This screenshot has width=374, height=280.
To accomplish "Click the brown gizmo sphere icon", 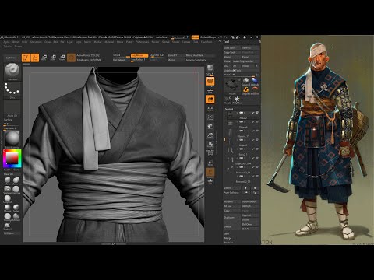I will pyautogui.click(x=71, y=58).
